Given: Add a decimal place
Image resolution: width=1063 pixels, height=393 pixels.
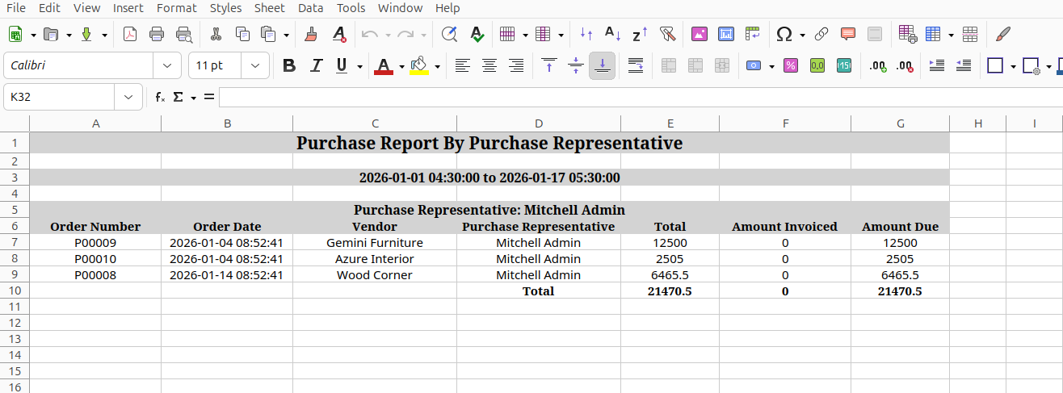Looking at the screenshot, I should coord(878,65).
